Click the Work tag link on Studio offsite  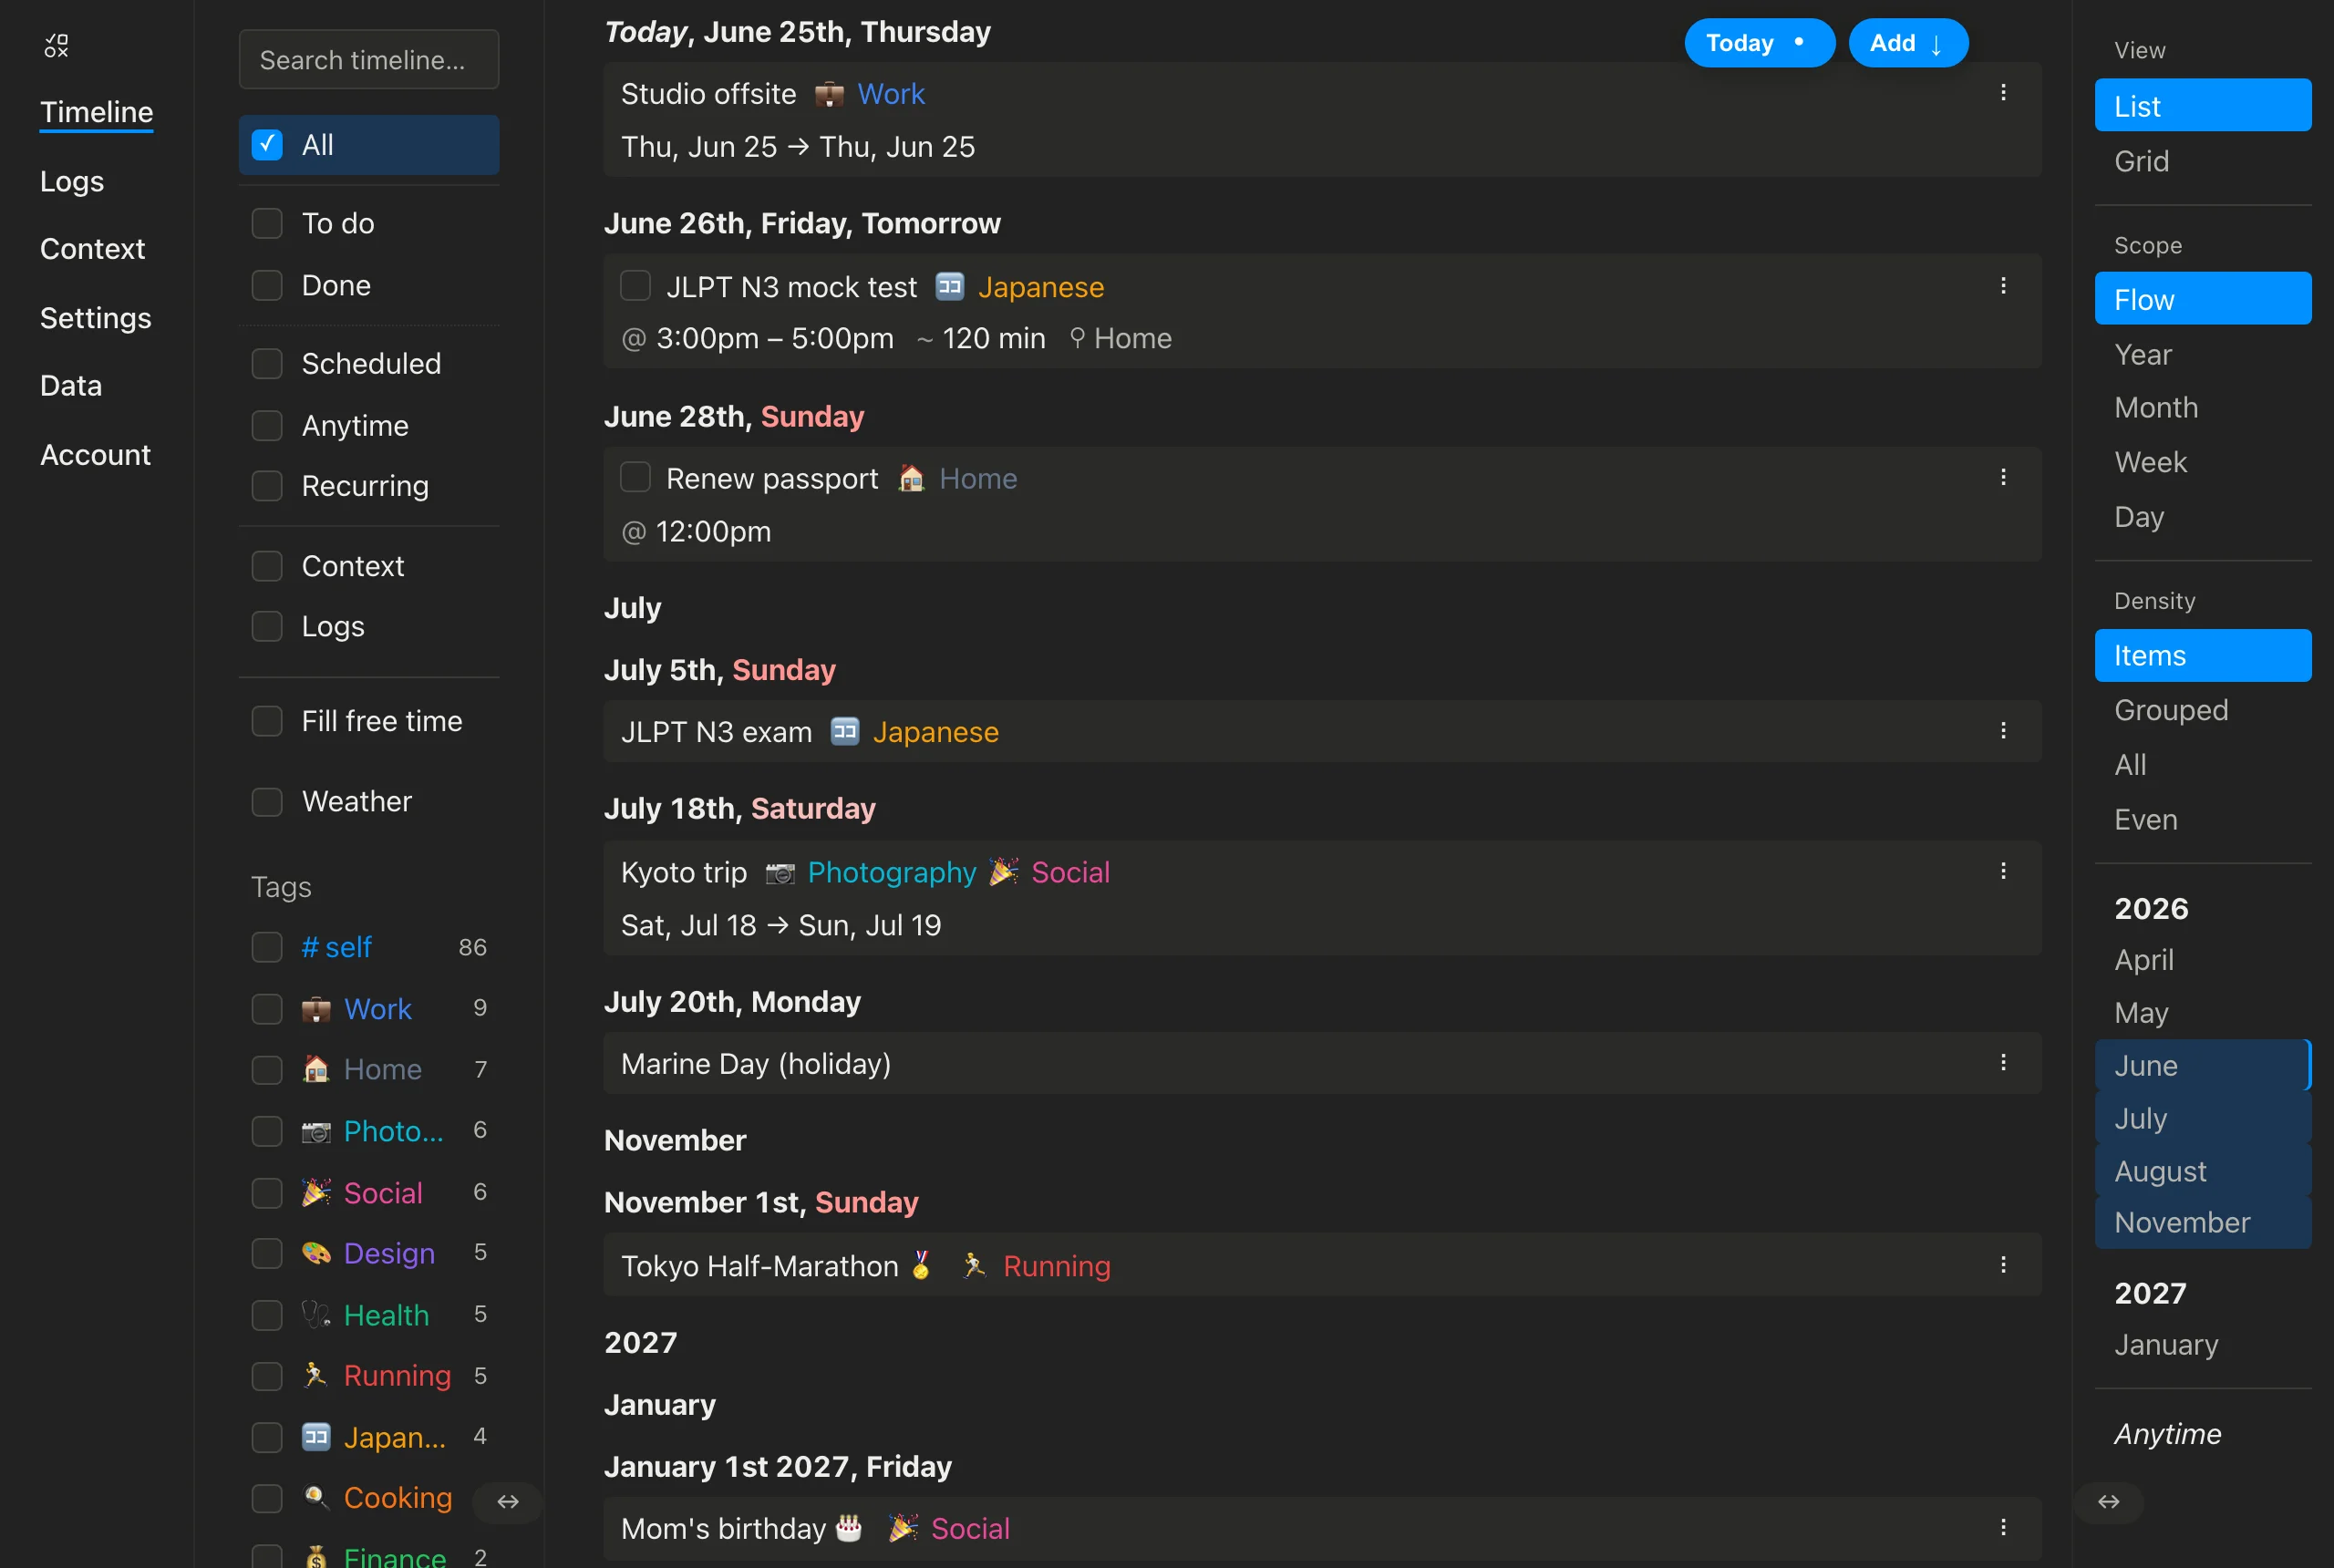891,94
